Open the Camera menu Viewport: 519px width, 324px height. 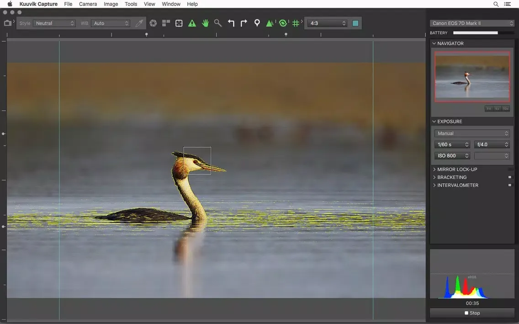tap(88, 4)
